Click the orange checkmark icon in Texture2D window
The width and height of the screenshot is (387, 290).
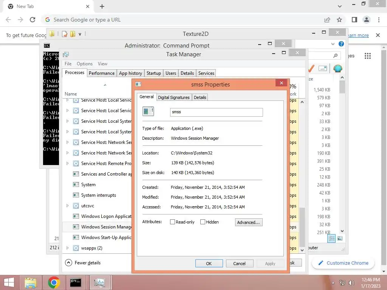311,69
